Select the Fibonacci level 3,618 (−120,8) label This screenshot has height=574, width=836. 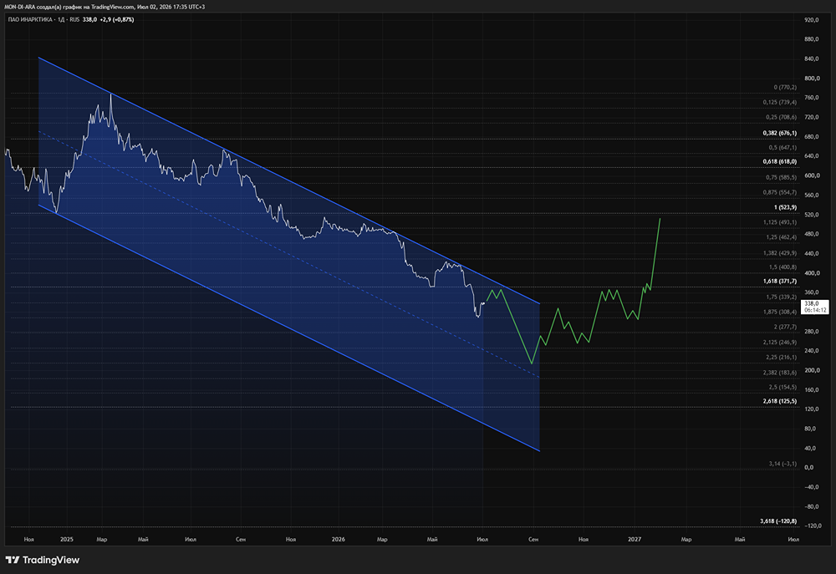(778, 521)
